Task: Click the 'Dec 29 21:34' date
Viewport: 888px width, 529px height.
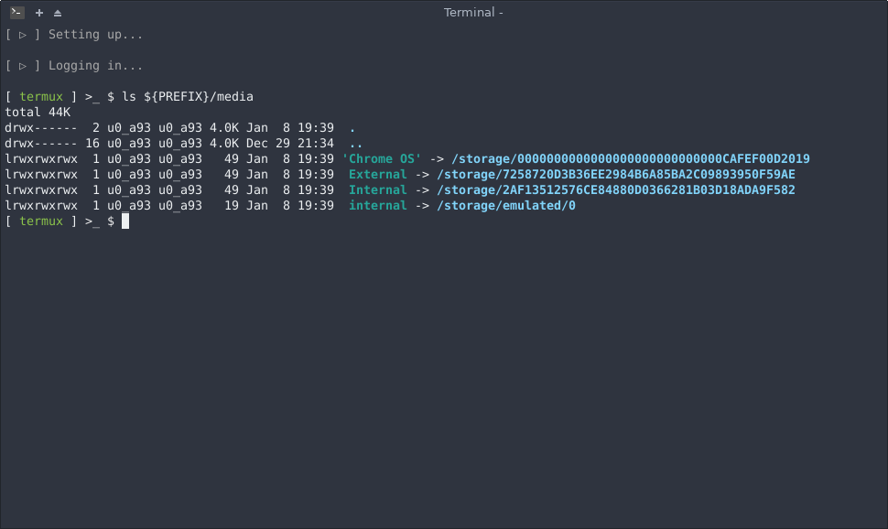Action: [290, 144]
